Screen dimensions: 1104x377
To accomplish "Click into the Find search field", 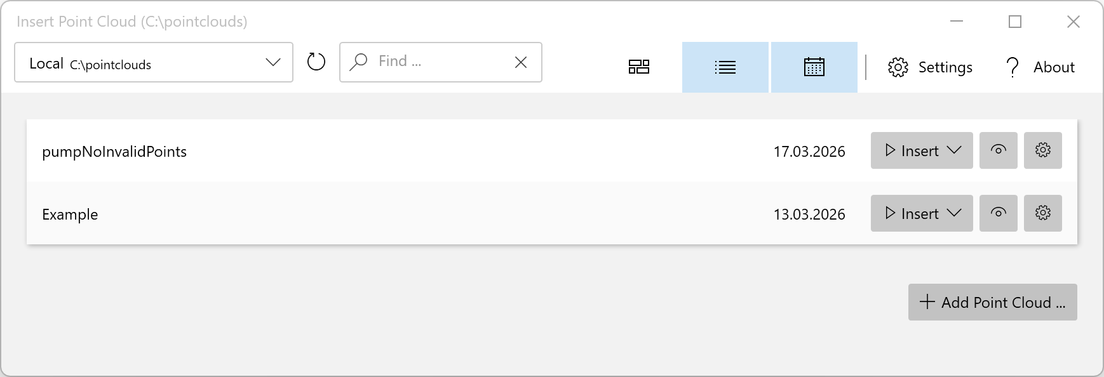I will (x=438, y=62).
